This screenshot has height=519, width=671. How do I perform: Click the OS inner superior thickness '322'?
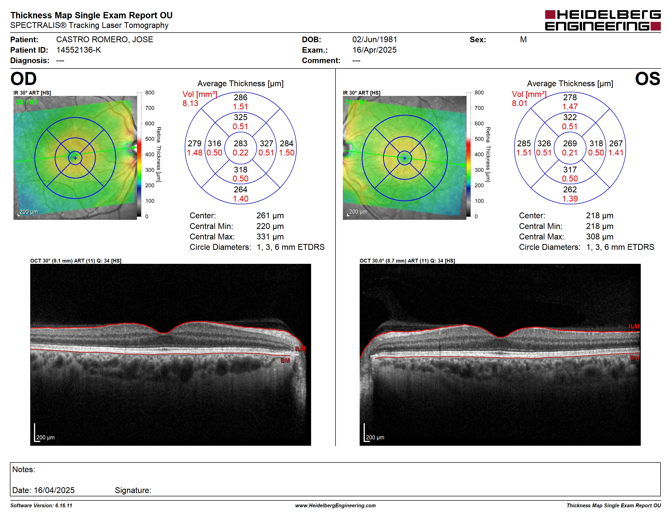[570, 117]
